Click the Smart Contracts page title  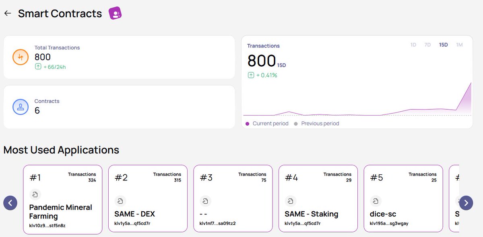(x=60, y=14)
